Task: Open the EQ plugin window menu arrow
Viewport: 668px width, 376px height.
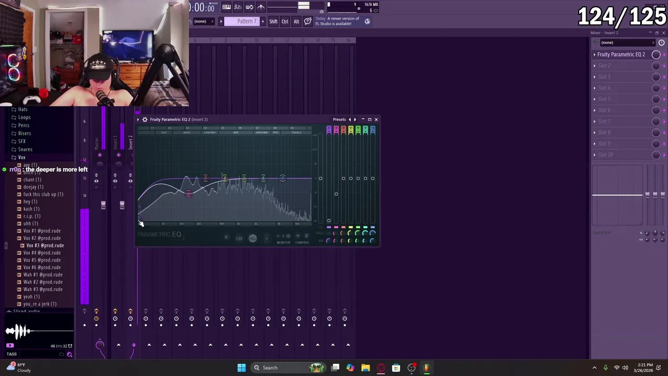Action: tap(138, 120)
